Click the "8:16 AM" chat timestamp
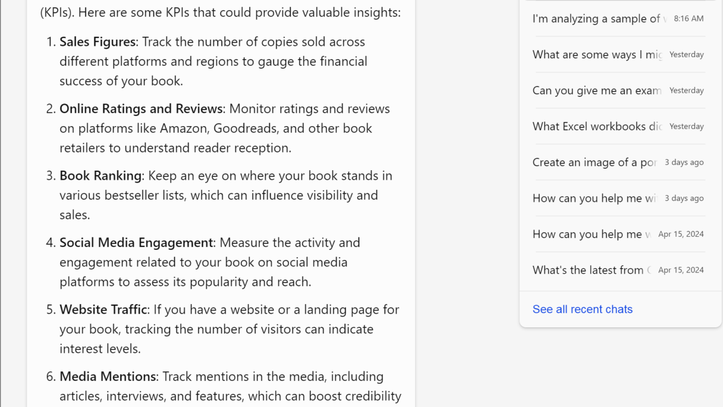723x407 pixels. click(689, 19)
